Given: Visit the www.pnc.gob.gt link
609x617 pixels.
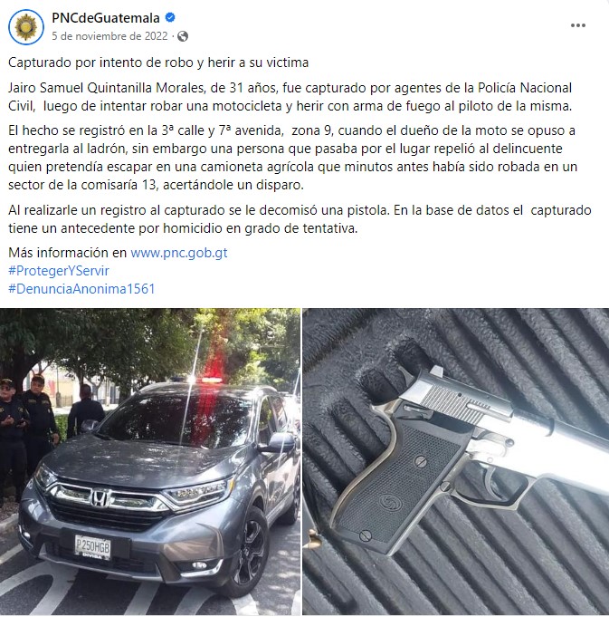Looking at the screenshot, I should [179, 253].
